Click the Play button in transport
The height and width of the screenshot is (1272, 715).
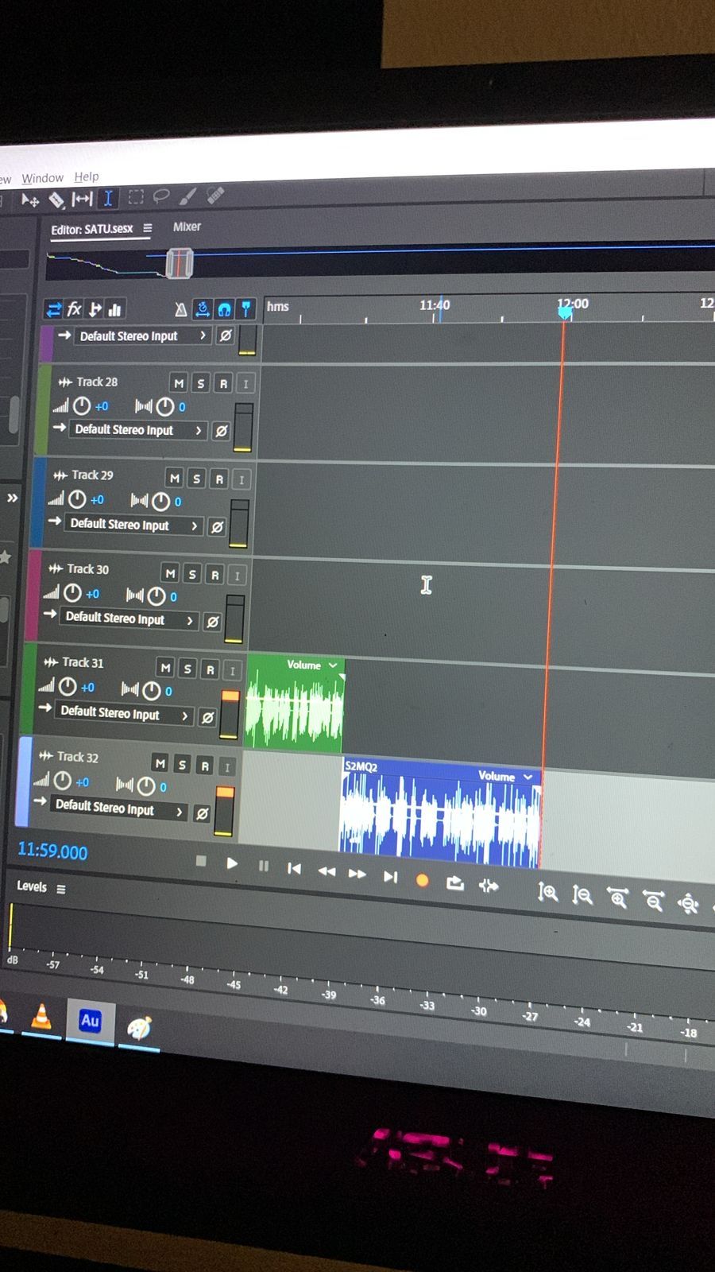click(232, 863)
